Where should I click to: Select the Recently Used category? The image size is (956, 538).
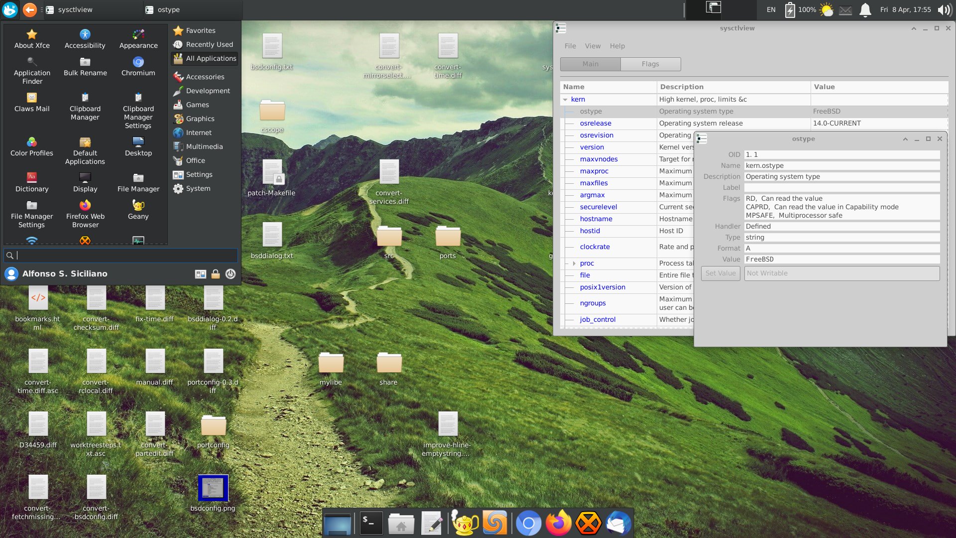205,44
